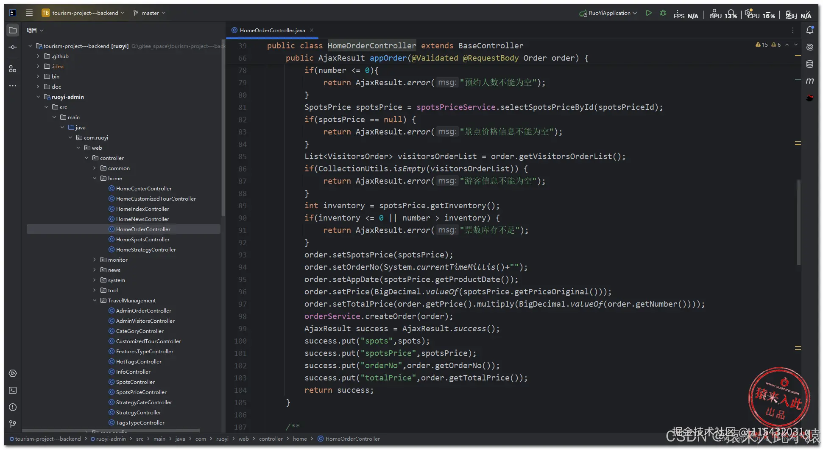The image size is (823, 450).
Task: Open AdminVisitorsController class
Action: point(145,321)
